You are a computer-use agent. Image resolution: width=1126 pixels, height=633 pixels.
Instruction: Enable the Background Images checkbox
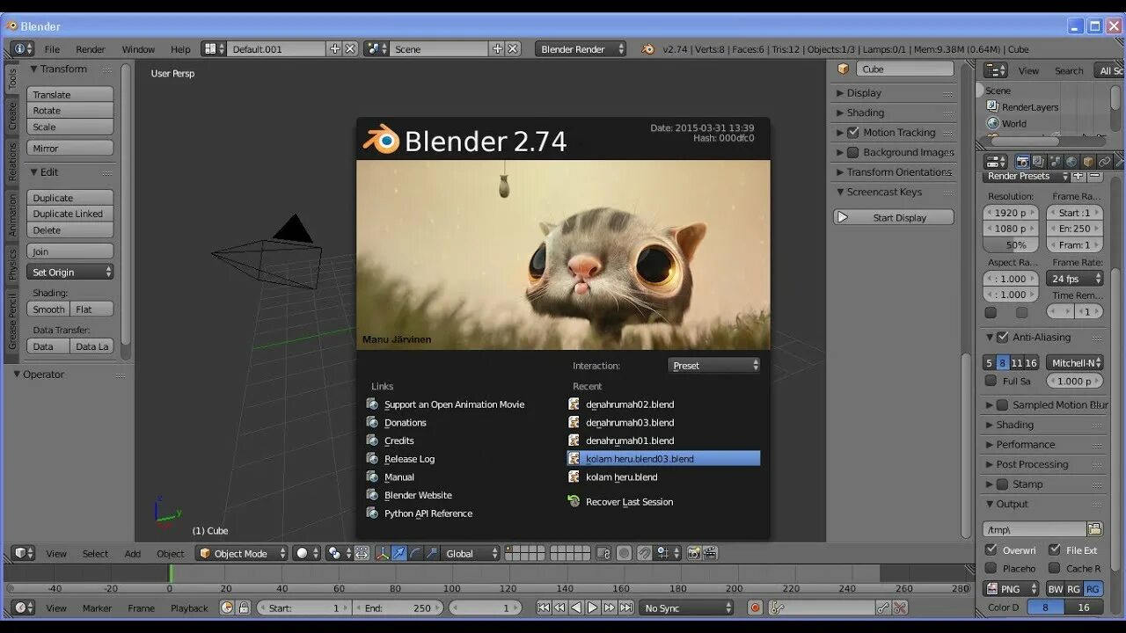coord(852,152)
